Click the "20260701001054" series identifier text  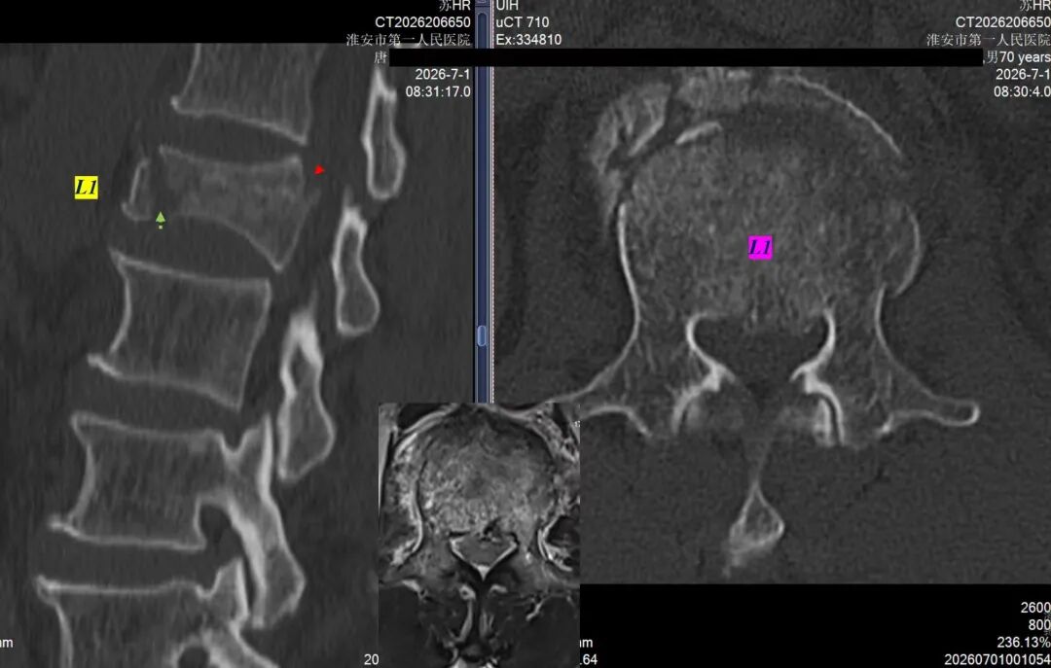997,660
